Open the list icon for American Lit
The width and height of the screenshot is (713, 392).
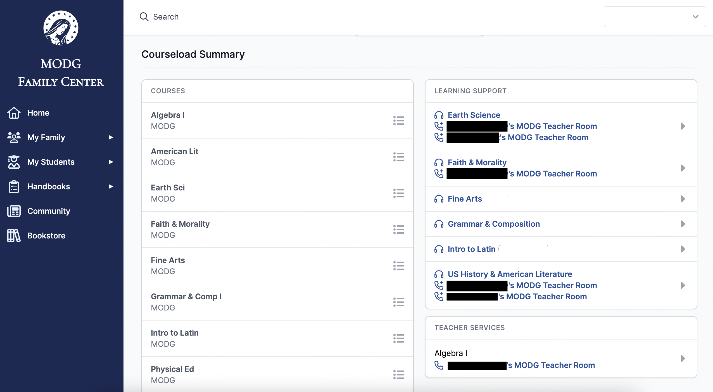point(399,157)
